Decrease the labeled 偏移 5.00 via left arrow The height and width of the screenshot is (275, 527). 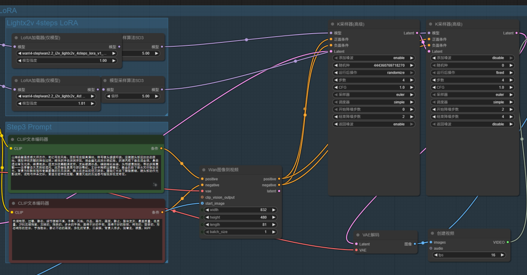108,96
